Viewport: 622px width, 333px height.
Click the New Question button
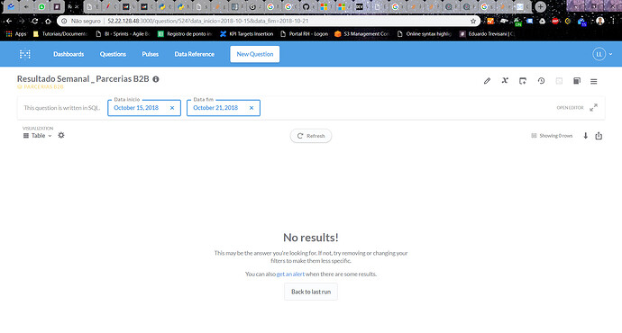[255, 54]
